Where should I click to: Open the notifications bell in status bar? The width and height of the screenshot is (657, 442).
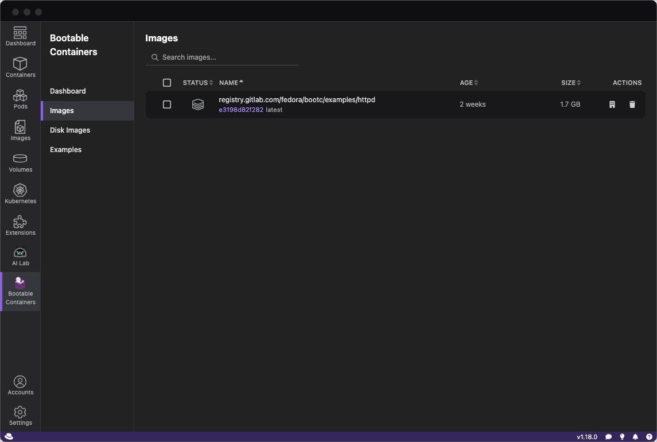pyautogui.click(x=635, y=437)
